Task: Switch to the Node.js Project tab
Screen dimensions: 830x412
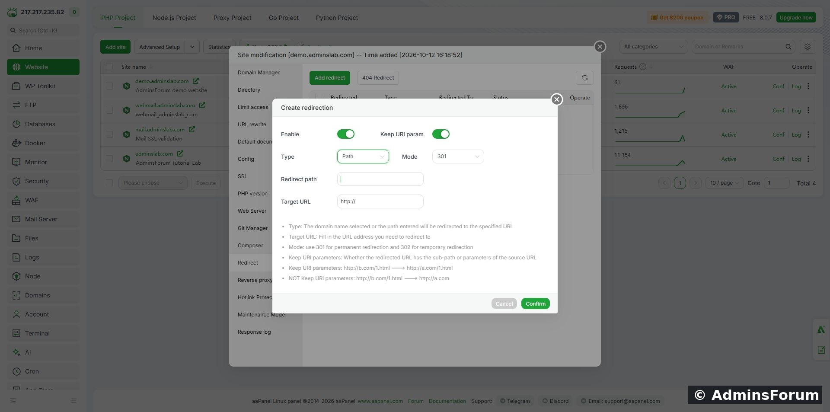Action: coord(174,18)
